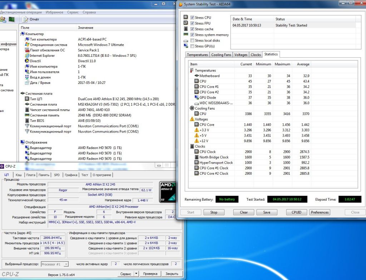Toggle the Stress FPU checkbox
Screen dimensions: 366x280
click(192, 23)
